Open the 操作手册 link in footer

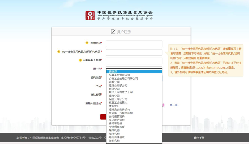(x=199, y=137)
